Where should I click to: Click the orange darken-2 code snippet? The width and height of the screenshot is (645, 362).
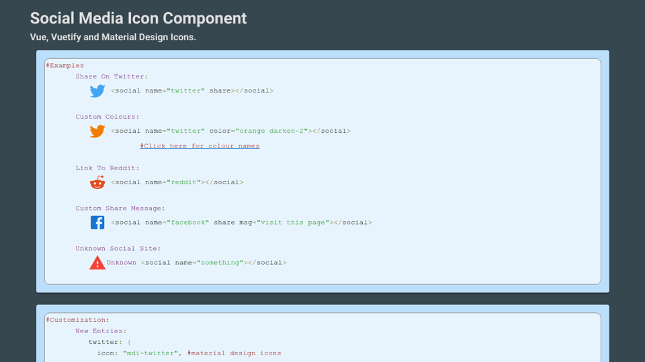(230, 131)
